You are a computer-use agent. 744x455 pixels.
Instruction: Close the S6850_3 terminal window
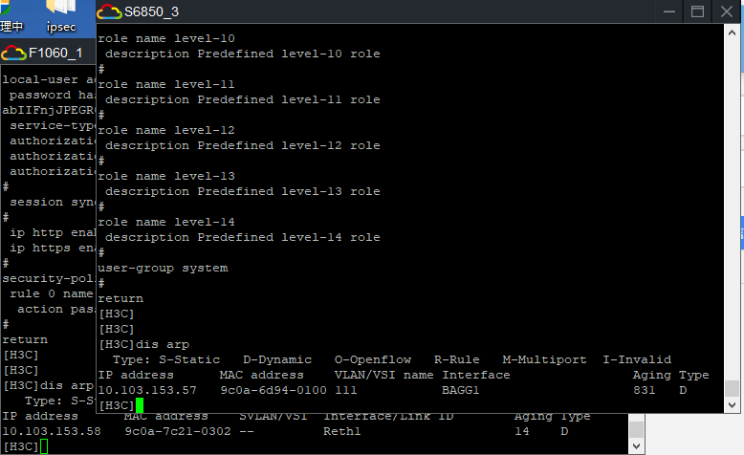[727, 11]
